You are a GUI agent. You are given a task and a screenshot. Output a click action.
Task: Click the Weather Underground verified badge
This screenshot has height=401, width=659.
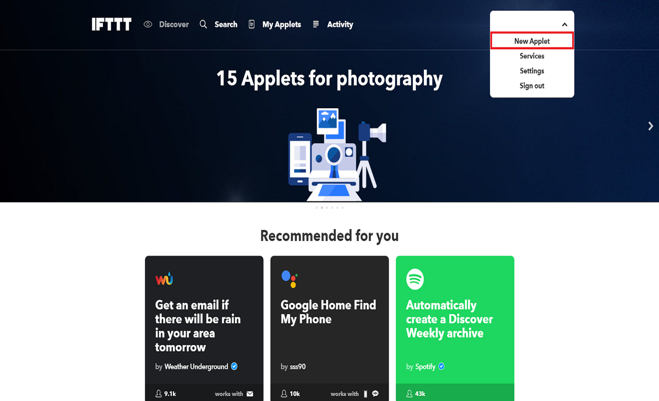point(234,366)
